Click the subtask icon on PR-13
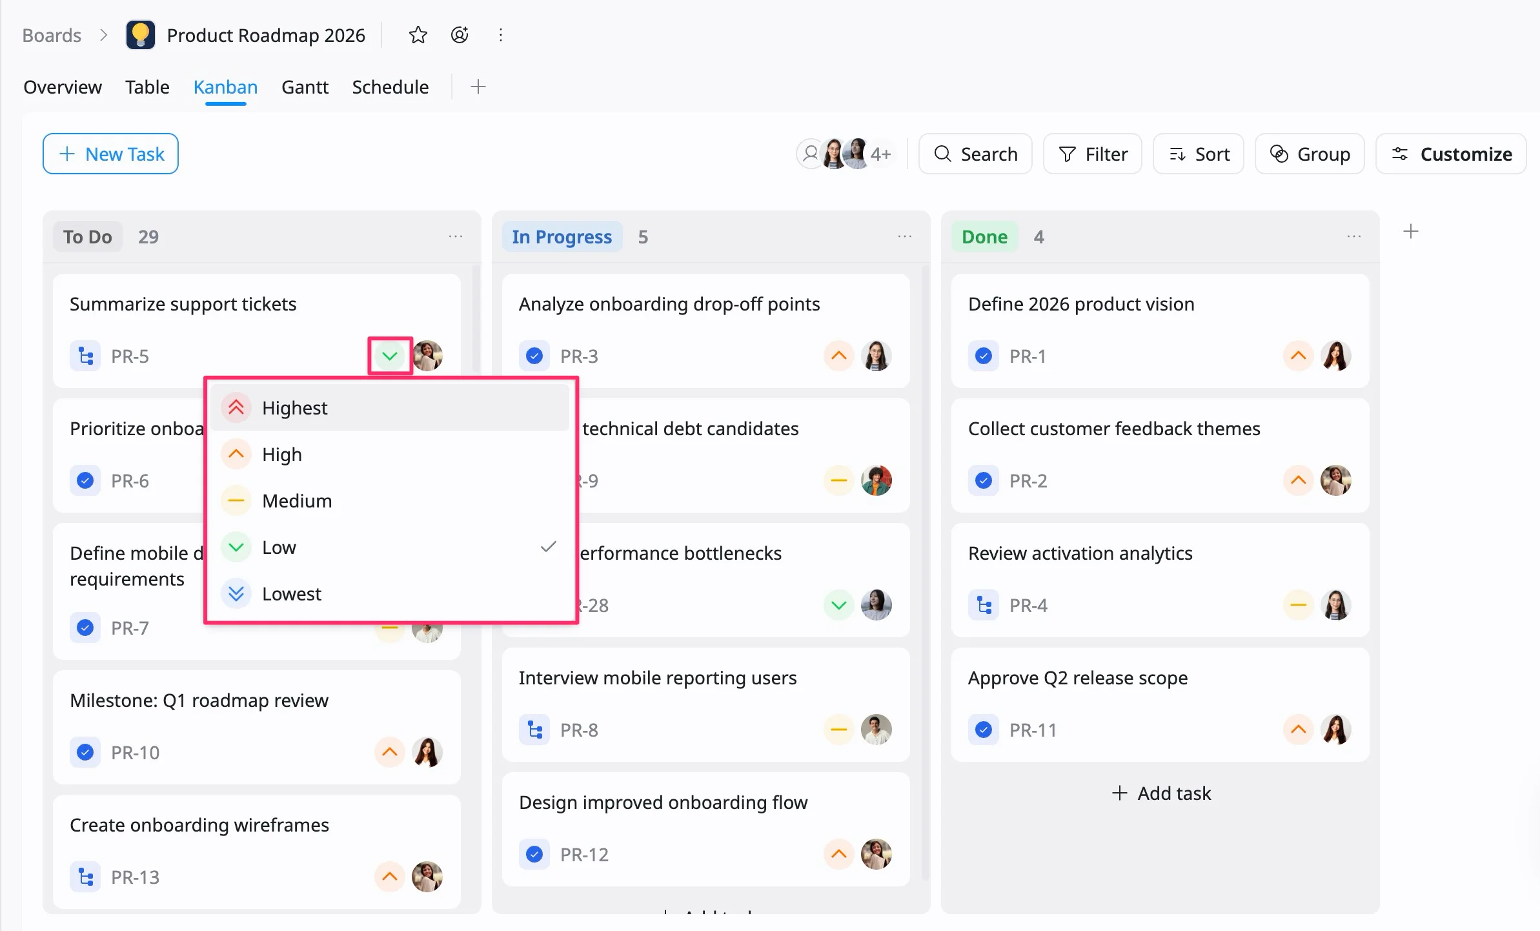Screen dimensions: 1540x931 click(85, 877)
